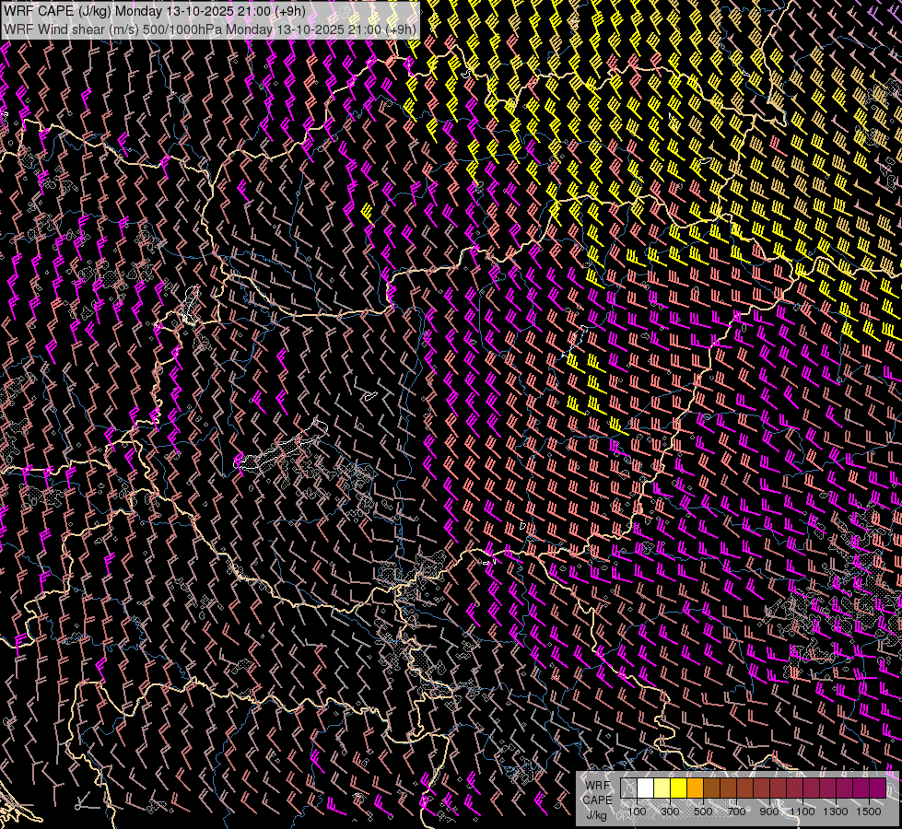
Task: Click the 1300 tick label in the legend
Action: pos(836,811)
